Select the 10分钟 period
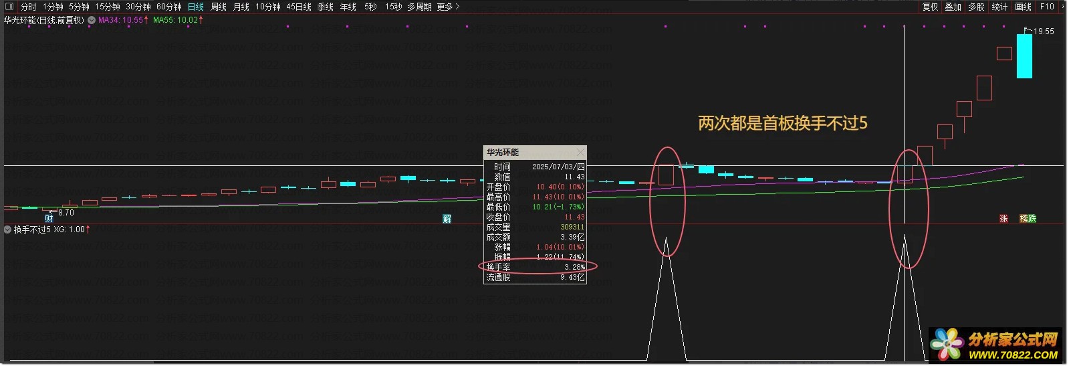The height and width of the screenshot is (366, 1069). 268,7
